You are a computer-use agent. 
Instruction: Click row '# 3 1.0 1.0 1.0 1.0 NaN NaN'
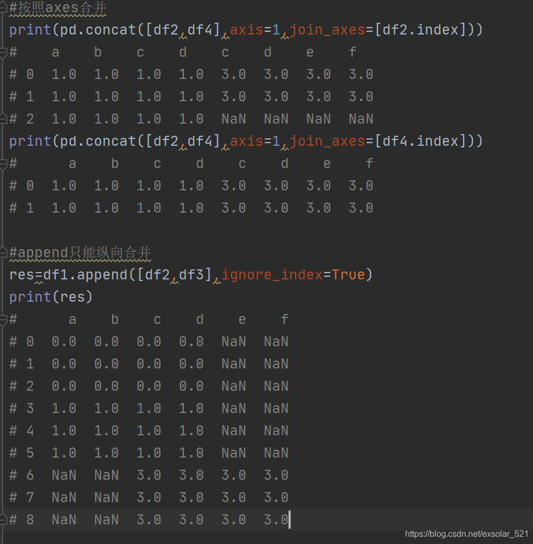(149, 408)
